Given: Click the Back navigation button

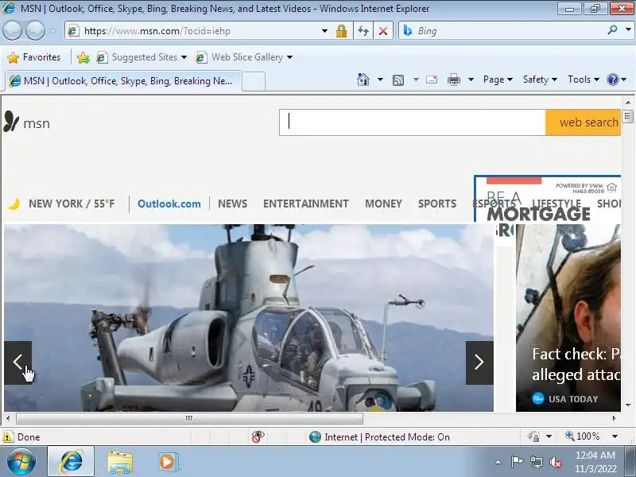Looking at the screenshot, I should (x=12, y=31).
